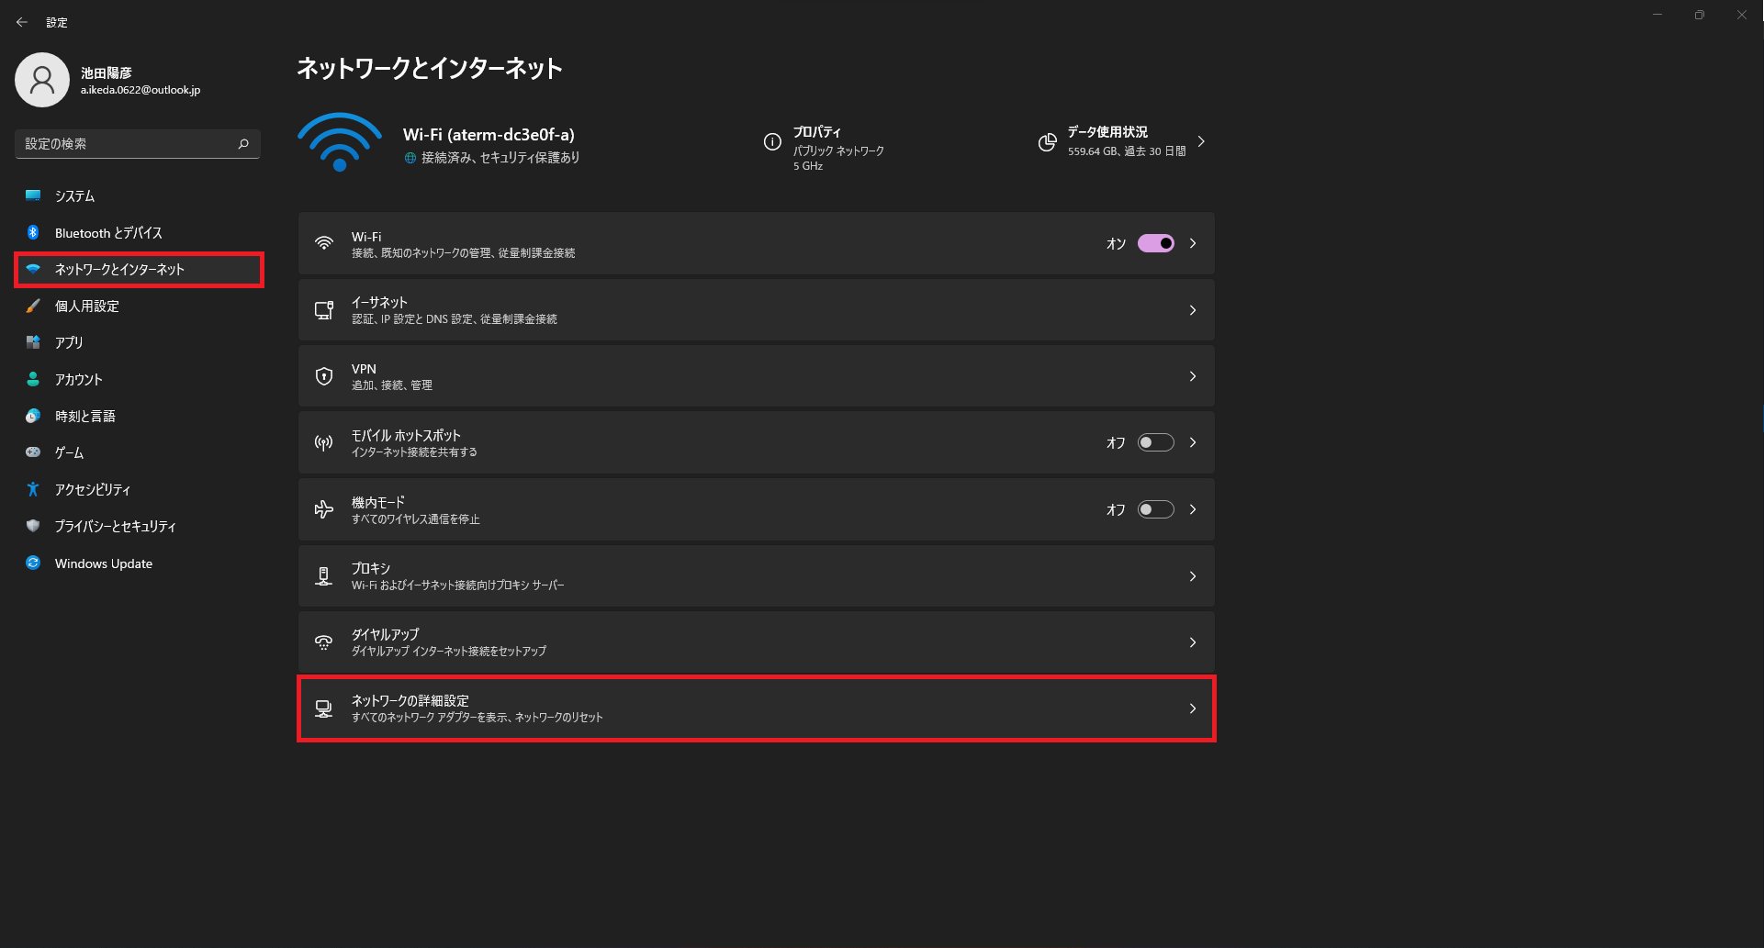Expand the プロキシ row chevron
Viewport: 1764px width, 948px height.
(1192, 576)
